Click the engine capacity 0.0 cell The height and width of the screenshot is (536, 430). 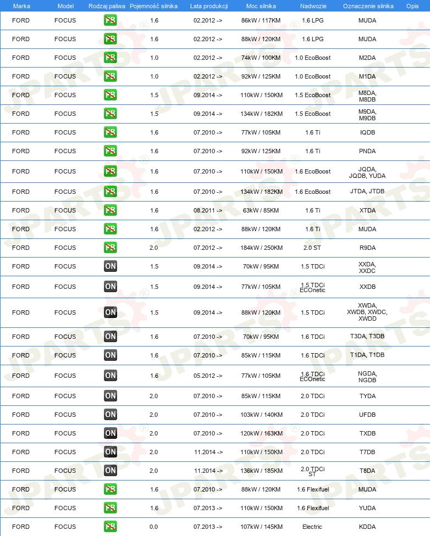pos(154,527)
